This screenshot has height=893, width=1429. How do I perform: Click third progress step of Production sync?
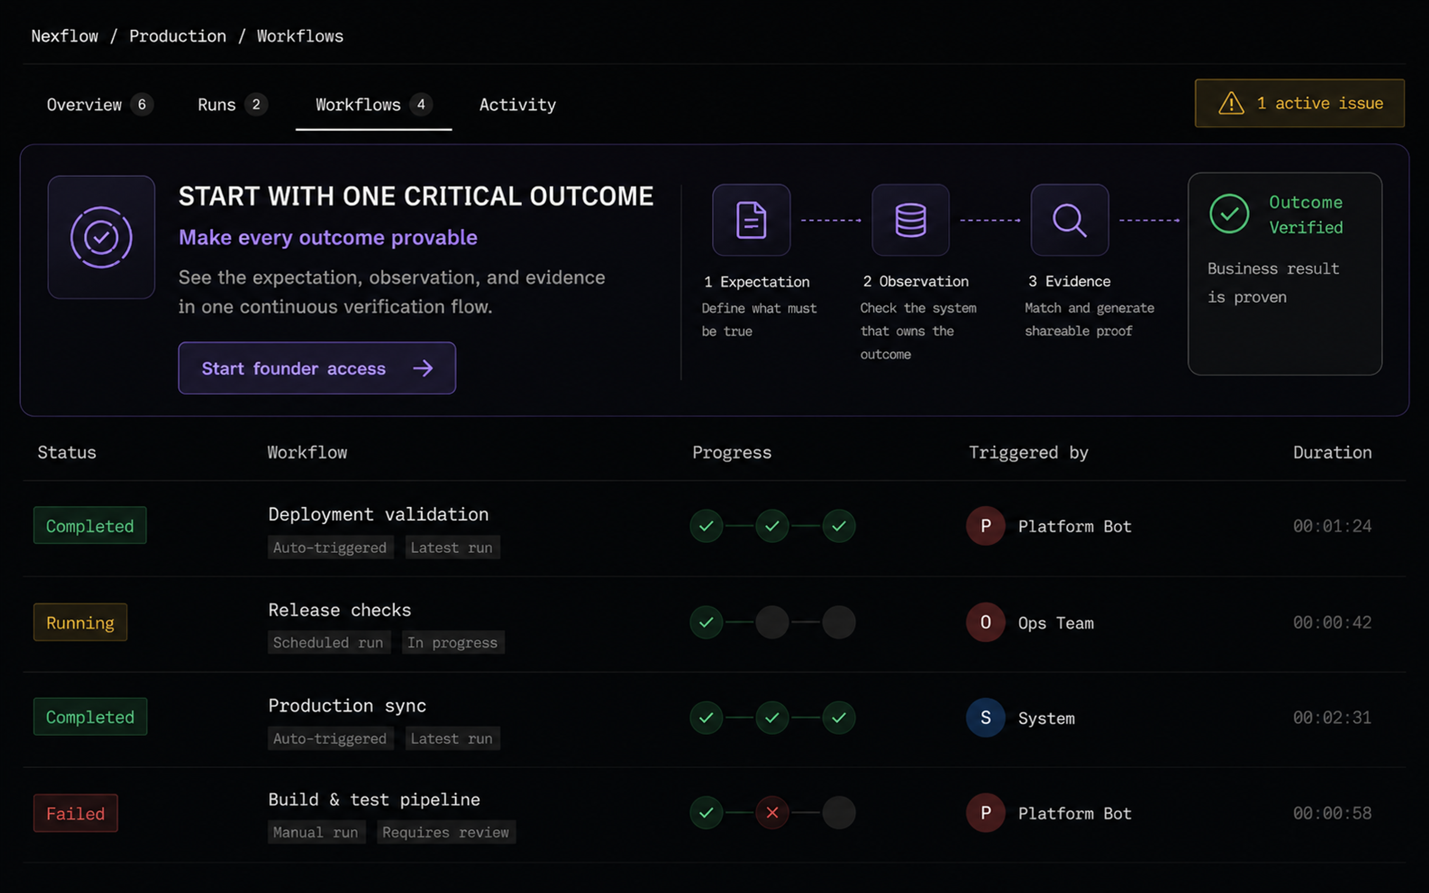[x=839, y=718]
